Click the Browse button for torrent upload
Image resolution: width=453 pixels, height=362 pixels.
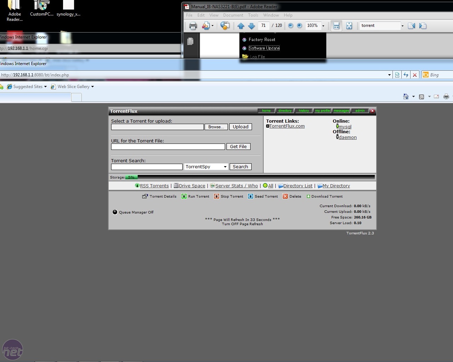click(x=216, y=127)
